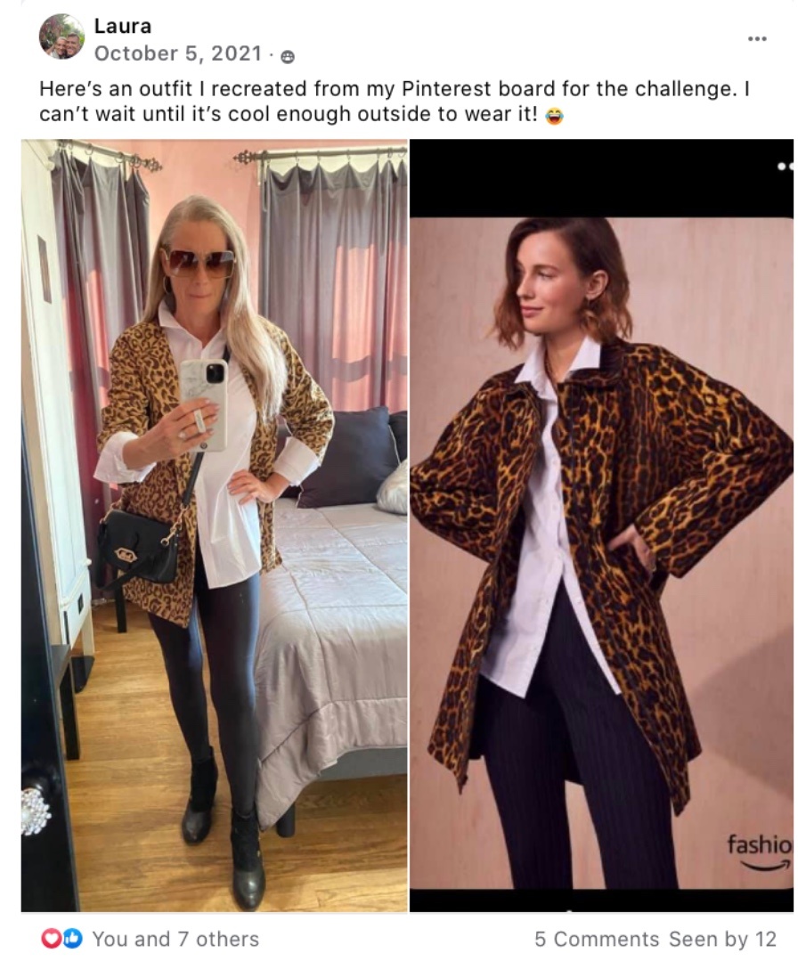Click the white phone in the mirror selfie
The width and height of the screenshot is (806, 962).
click(204, 405)
